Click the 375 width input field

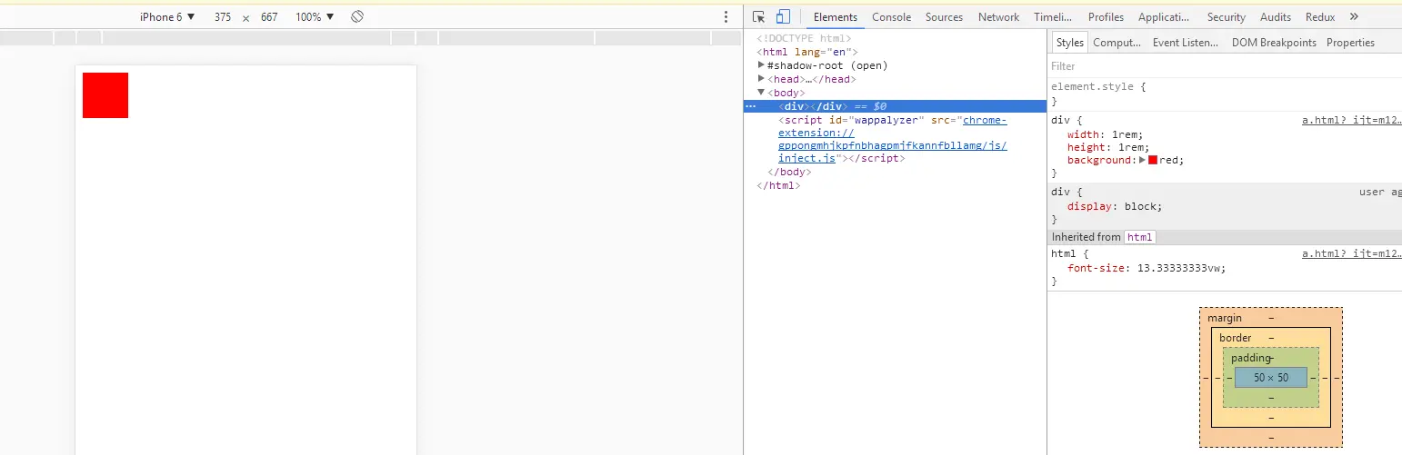[223, 16]
